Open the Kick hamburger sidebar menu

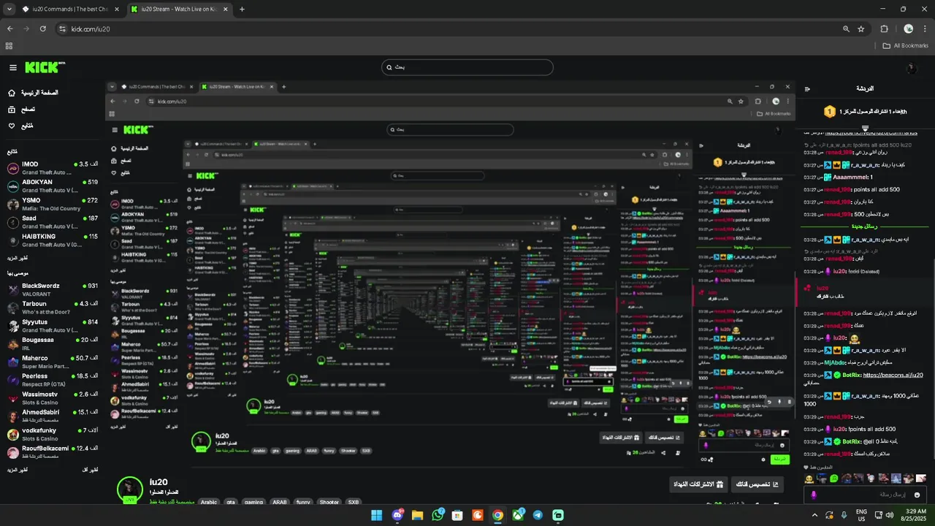pos(12,67)
